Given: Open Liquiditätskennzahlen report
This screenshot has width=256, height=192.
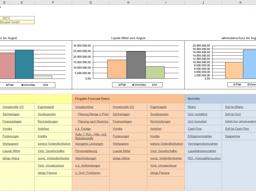Looking at the screenshot, I should pos(202,151).
